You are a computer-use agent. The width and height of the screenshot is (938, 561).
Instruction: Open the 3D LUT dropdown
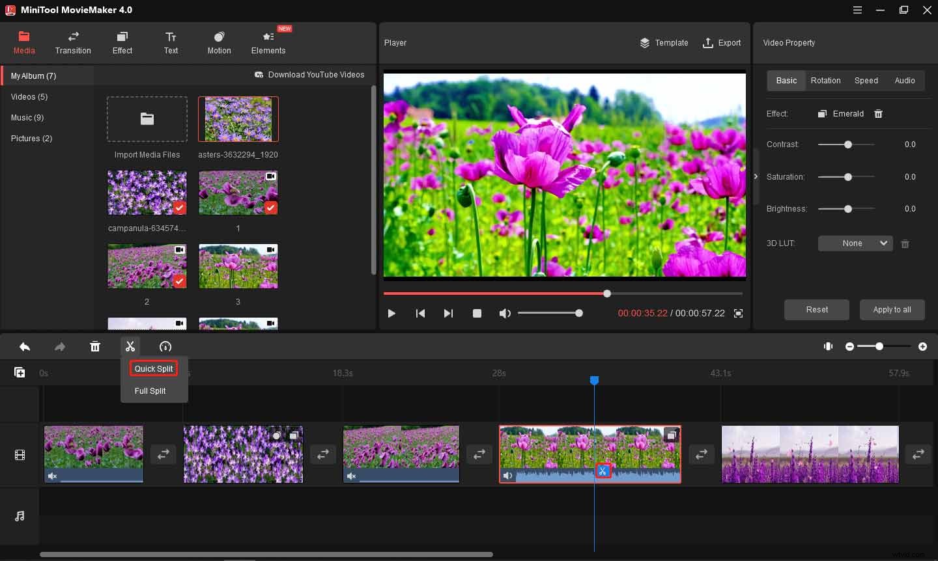click(x=855, y=243)
